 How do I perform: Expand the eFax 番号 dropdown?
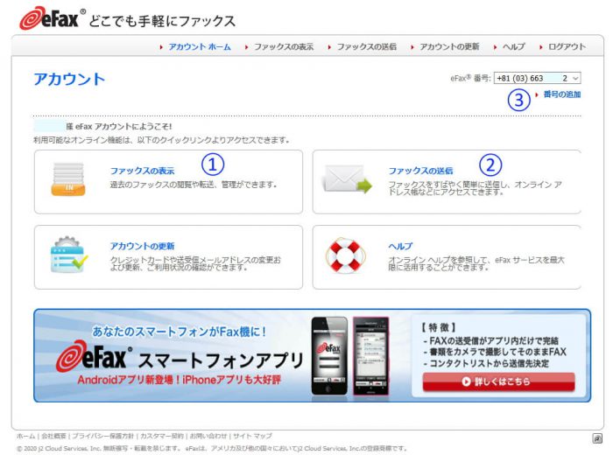537,78
